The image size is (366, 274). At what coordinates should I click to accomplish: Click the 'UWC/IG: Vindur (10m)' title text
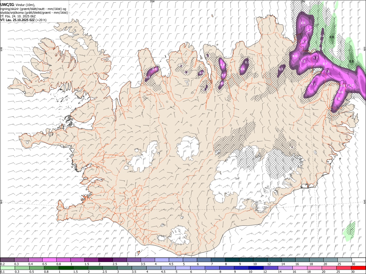(x=18, y=5)
